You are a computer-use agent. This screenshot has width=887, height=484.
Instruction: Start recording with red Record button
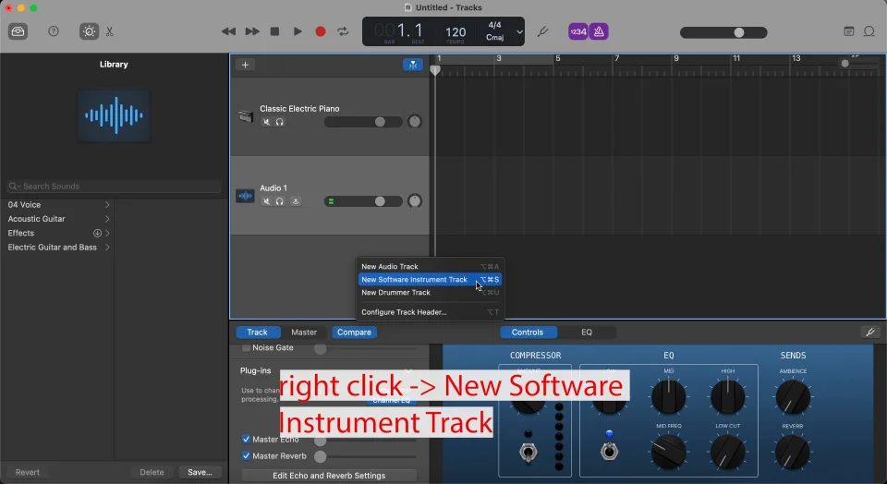[321, 31]
